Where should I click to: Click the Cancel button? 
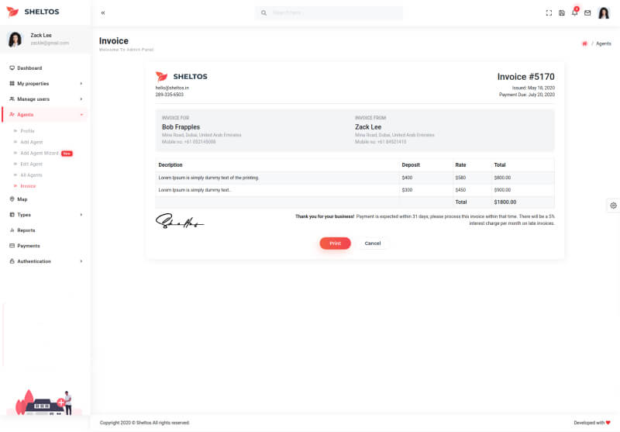coord(373,244)
